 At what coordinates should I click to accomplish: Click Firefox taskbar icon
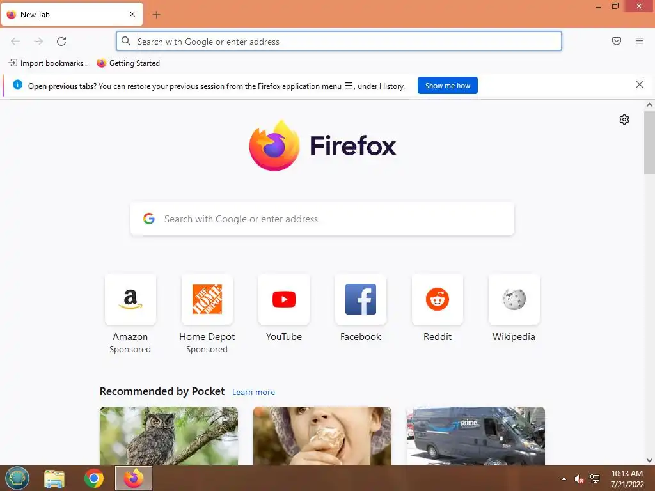pos(134,478)
